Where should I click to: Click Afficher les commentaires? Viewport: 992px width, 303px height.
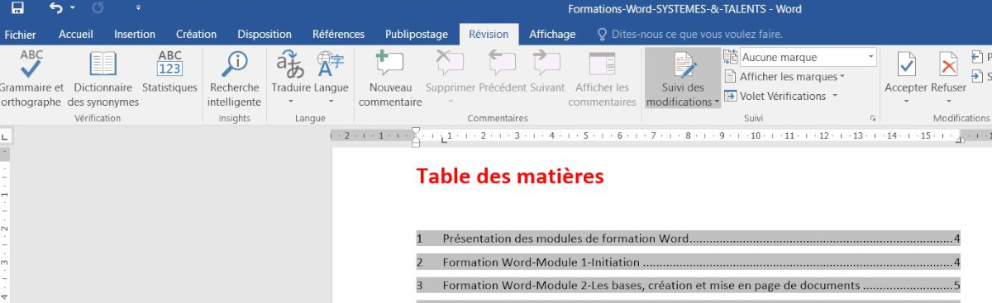602,79
